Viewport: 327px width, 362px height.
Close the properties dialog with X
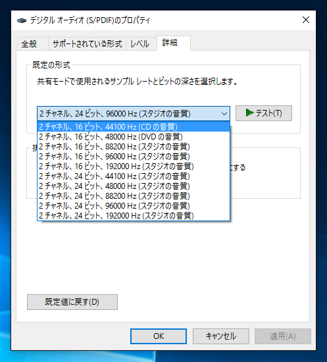tap(306, 20)
